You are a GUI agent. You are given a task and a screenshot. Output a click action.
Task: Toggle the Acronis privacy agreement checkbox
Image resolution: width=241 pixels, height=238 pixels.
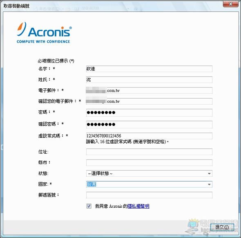[x=89, y=206]
